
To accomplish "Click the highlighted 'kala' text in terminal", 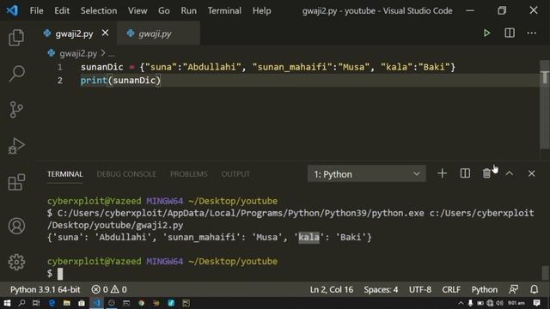I will tap(309, 237).
